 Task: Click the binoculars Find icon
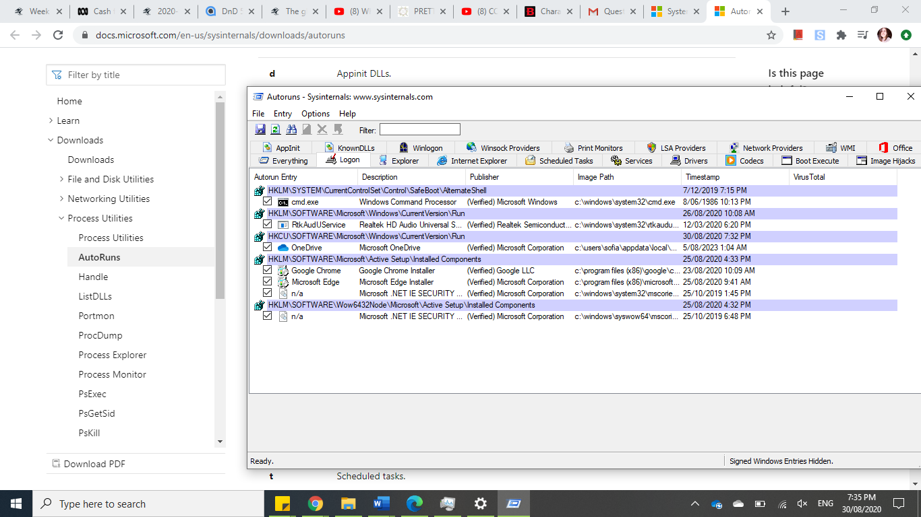click(x=291, y=129)
